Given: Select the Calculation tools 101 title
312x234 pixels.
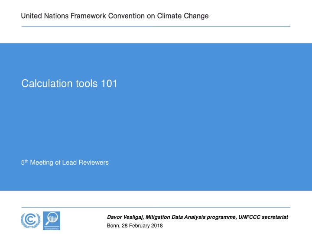Looking at the screenshot, I should [x=69, y=83].
